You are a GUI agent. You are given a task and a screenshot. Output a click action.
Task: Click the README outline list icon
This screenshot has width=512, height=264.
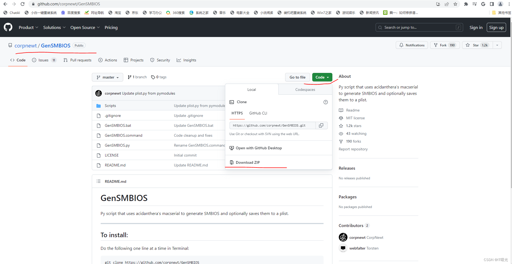click(x=99, y=181)
